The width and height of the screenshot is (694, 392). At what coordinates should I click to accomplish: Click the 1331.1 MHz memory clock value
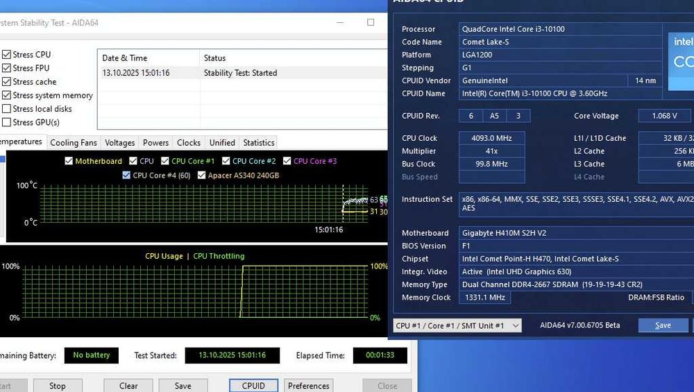[x=484, y=298]
